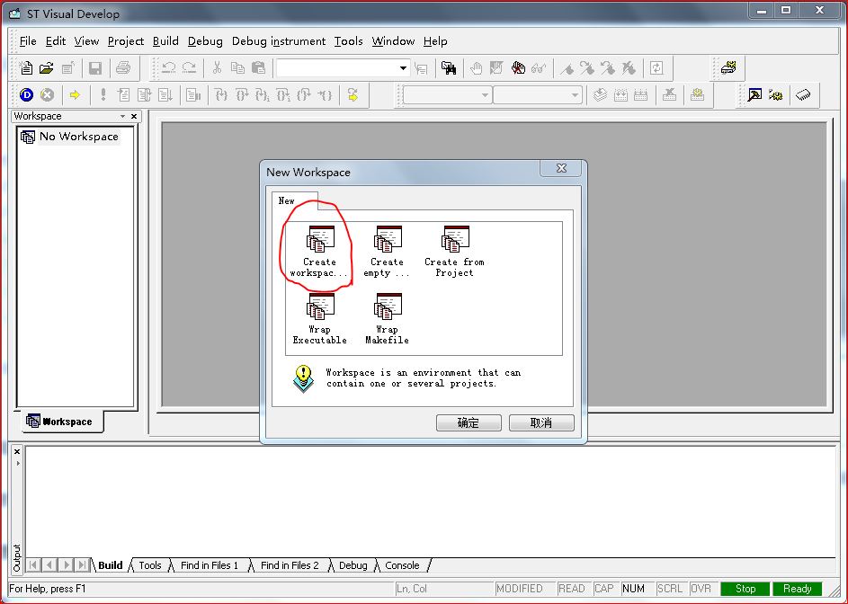Switch to the Find in Files 1 tab
Viewport: 848px width, 604px height.
coord(210,565)
